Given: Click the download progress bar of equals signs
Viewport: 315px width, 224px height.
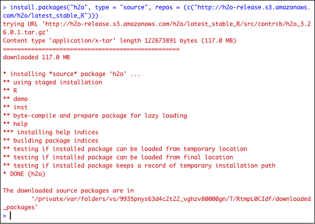Looking at the screenshot, I should click(91, 49).
